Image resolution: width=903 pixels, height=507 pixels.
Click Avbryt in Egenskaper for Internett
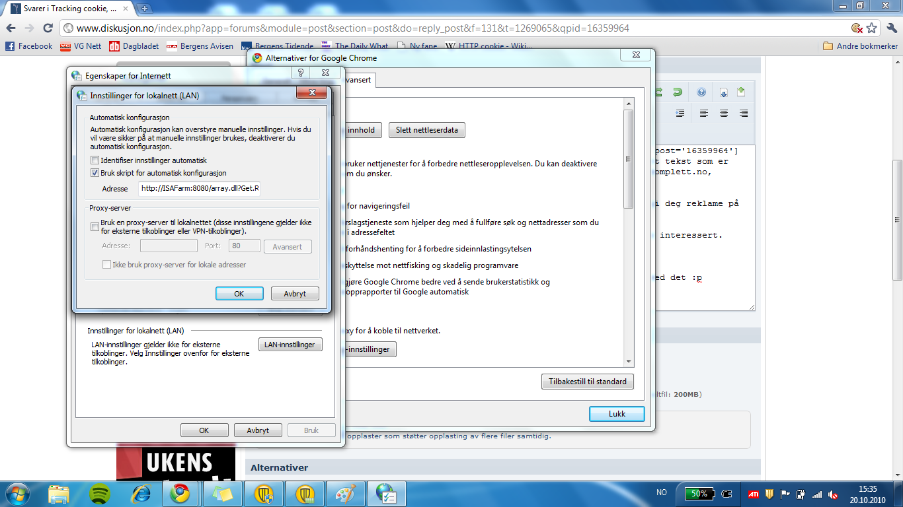[258, 430]
